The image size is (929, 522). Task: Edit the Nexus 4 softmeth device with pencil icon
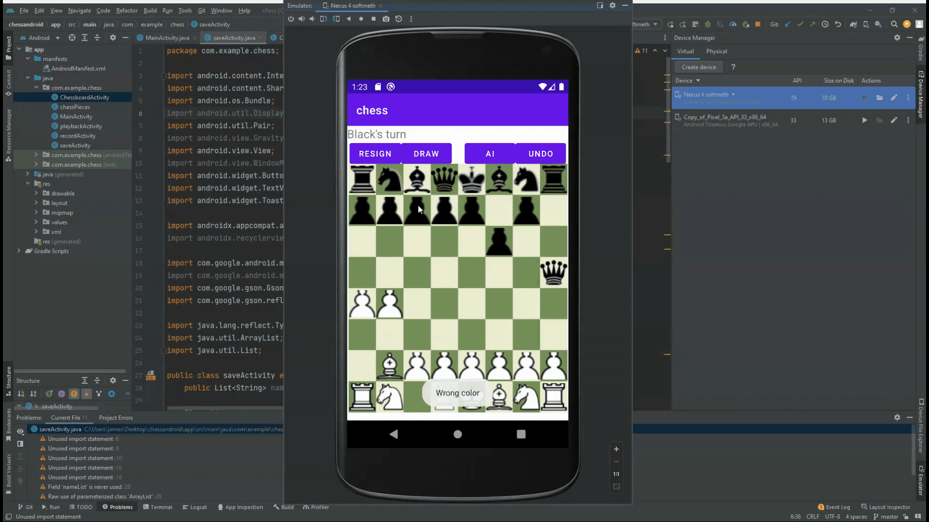tap(894, 98)
